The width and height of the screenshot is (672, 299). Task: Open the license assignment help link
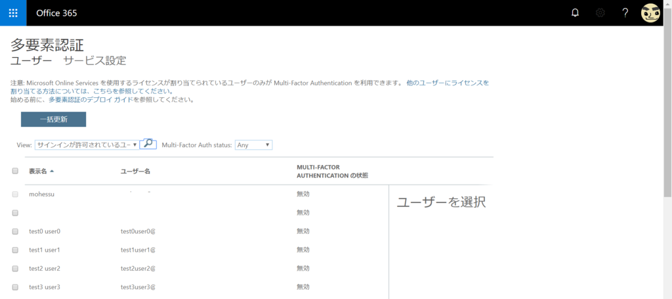coord(249,87)
